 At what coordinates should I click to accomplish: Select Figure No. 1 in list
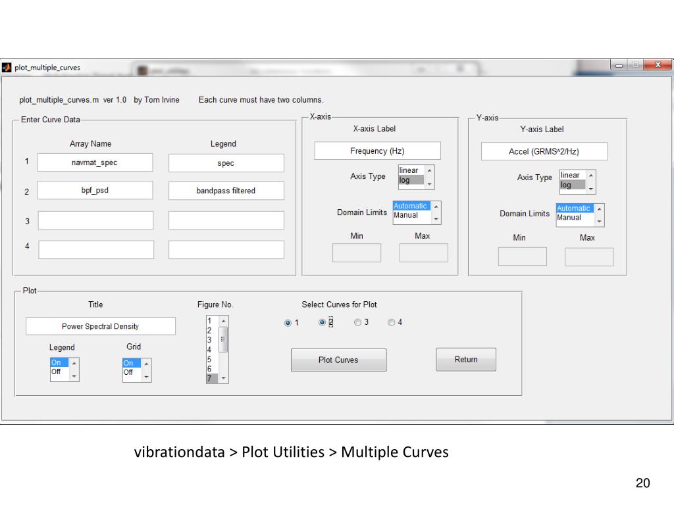[213, 321]
